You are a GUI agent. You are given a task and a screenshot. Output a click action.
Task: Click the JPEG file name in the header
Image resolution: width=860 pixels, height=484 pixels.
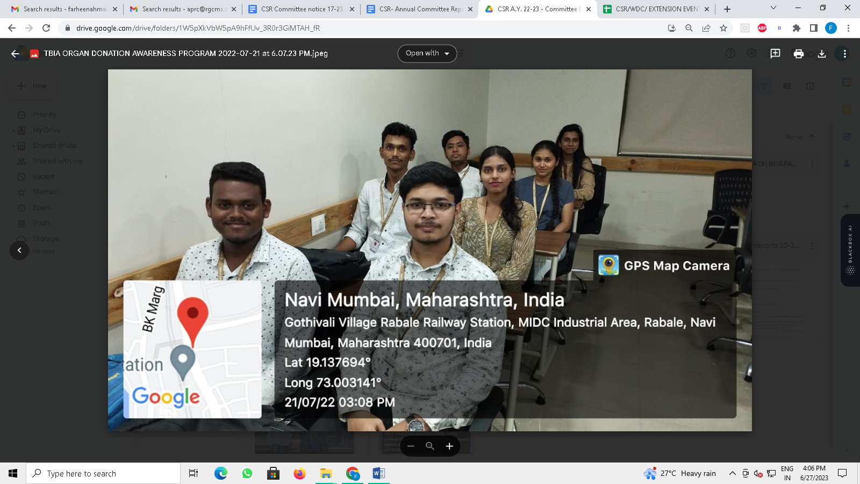186,53
